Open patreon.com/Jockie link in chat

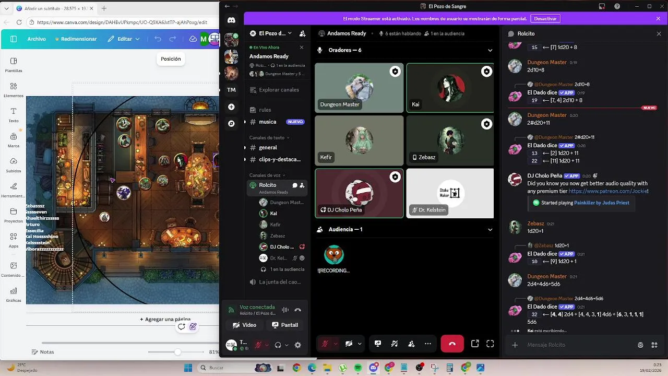608,191
